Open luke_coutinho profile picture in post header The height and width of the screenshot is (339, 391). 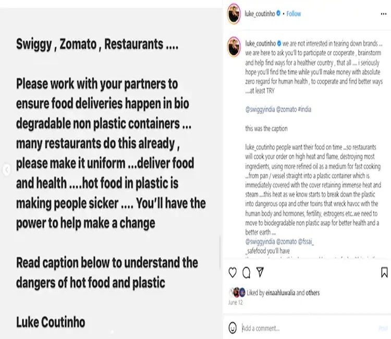(x=234, y=14)
